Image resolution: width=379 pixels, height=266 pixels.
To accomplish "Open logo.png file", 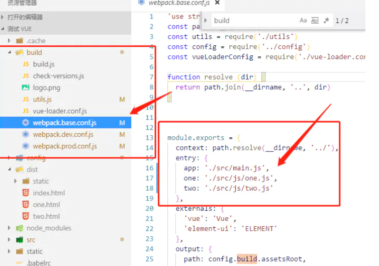I will [x=47, y=87].
